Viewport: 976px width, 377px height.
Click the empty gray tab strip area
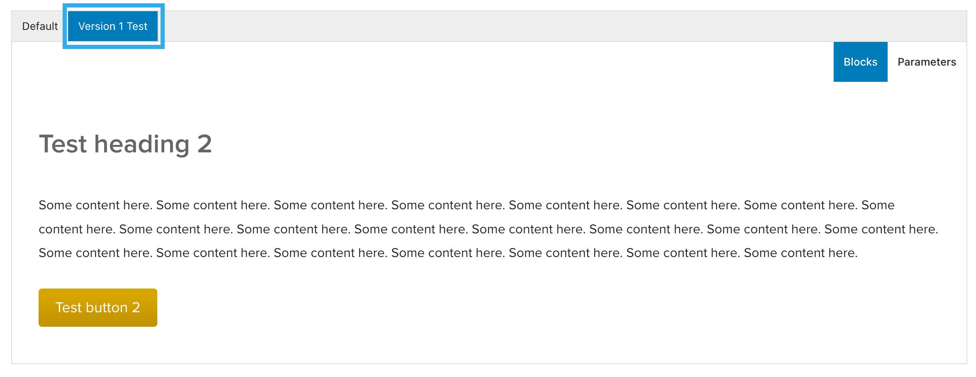539,26
